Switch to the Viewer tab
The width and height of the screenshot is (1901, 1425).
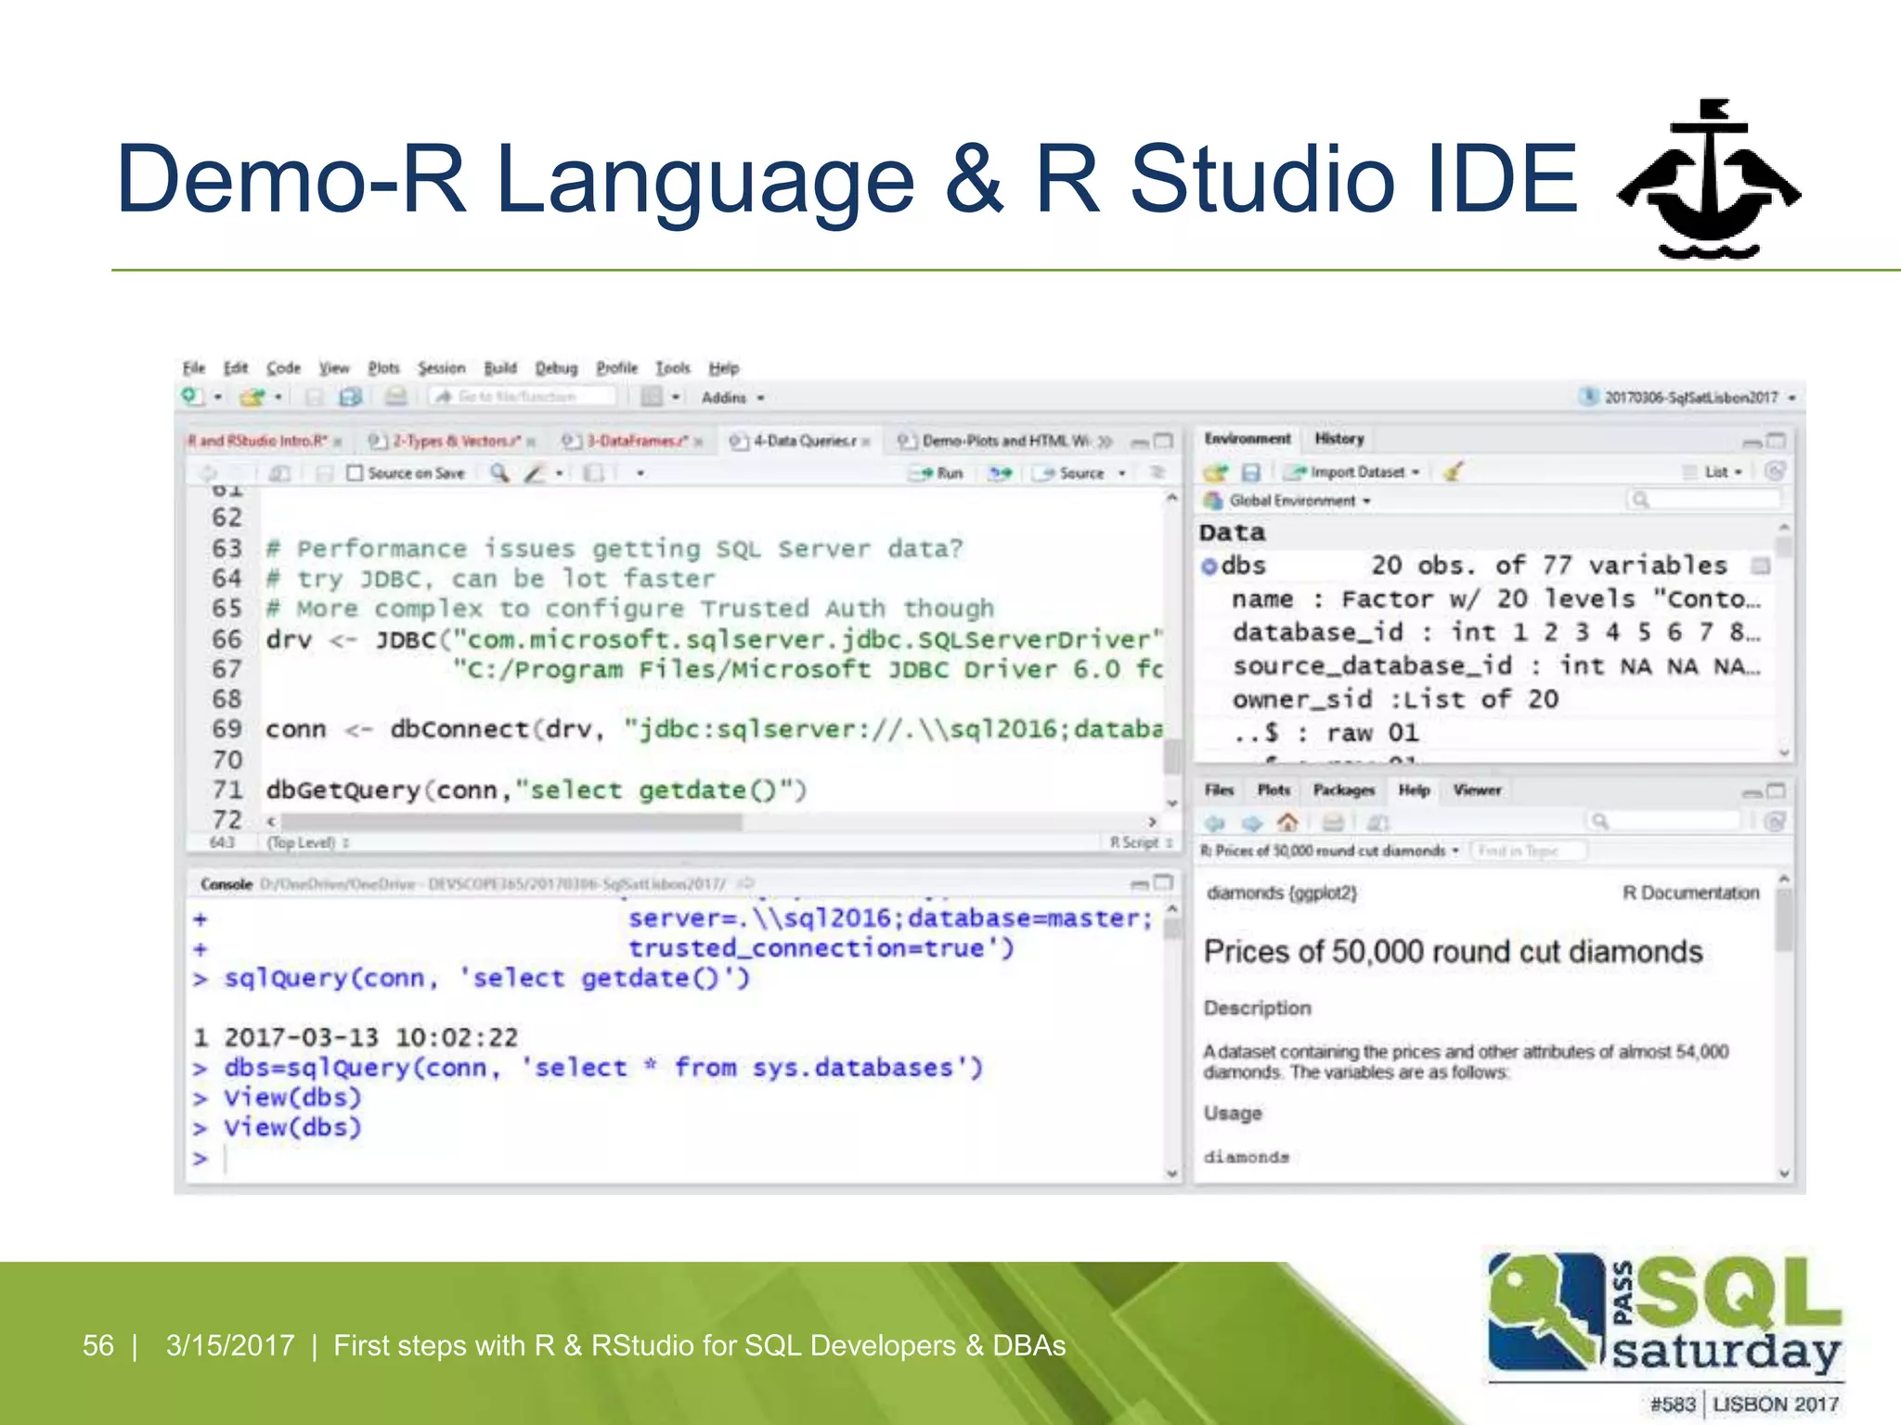pos(1477,790)
